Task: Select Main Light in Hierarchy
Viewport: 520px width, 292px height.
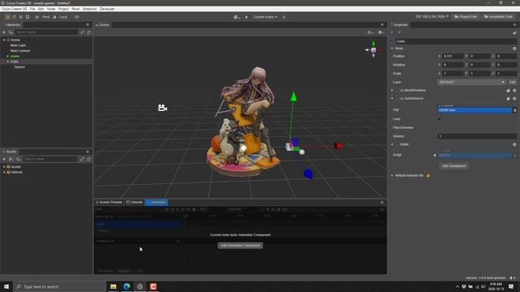Action: (18, 45)
